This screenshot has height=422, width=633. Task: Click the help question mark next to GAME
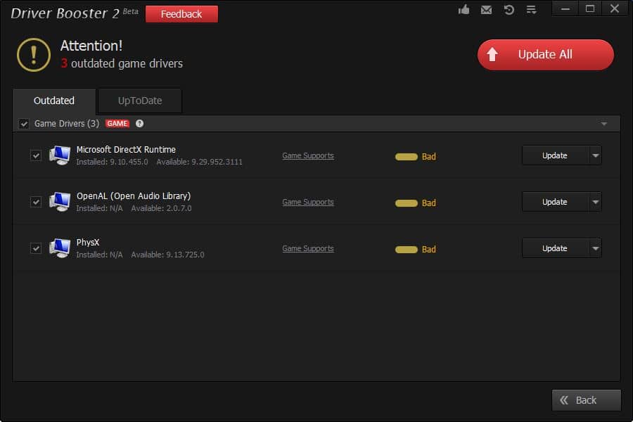(x=140, y=124)
